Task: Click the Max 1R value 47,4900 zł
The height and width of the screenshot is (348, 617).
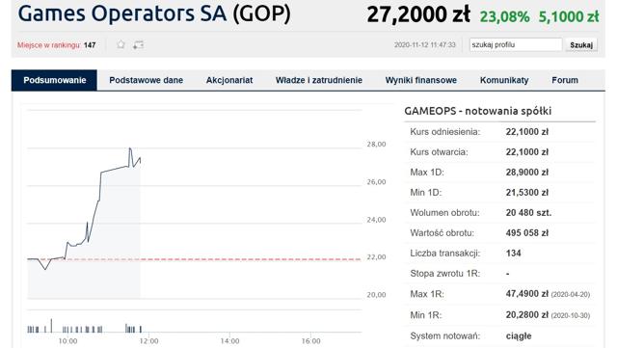Action: click(x=527, y=294)
